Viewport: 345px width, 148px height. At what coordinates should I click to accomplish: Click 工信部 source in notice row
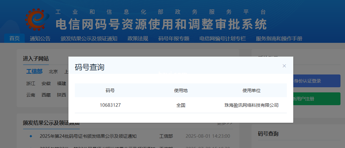tap(166, 136)
